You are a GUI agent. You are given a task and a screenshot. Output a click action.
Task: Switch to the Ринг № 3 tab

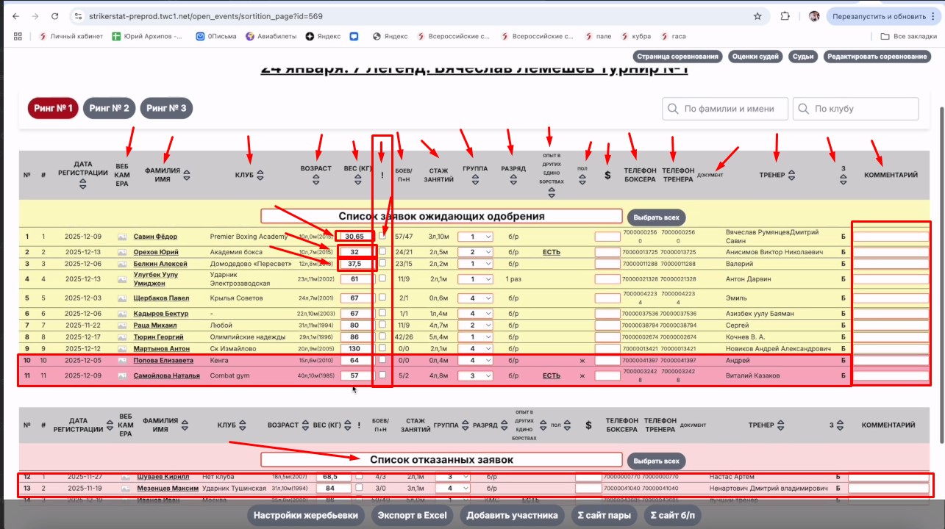point(166,109)
